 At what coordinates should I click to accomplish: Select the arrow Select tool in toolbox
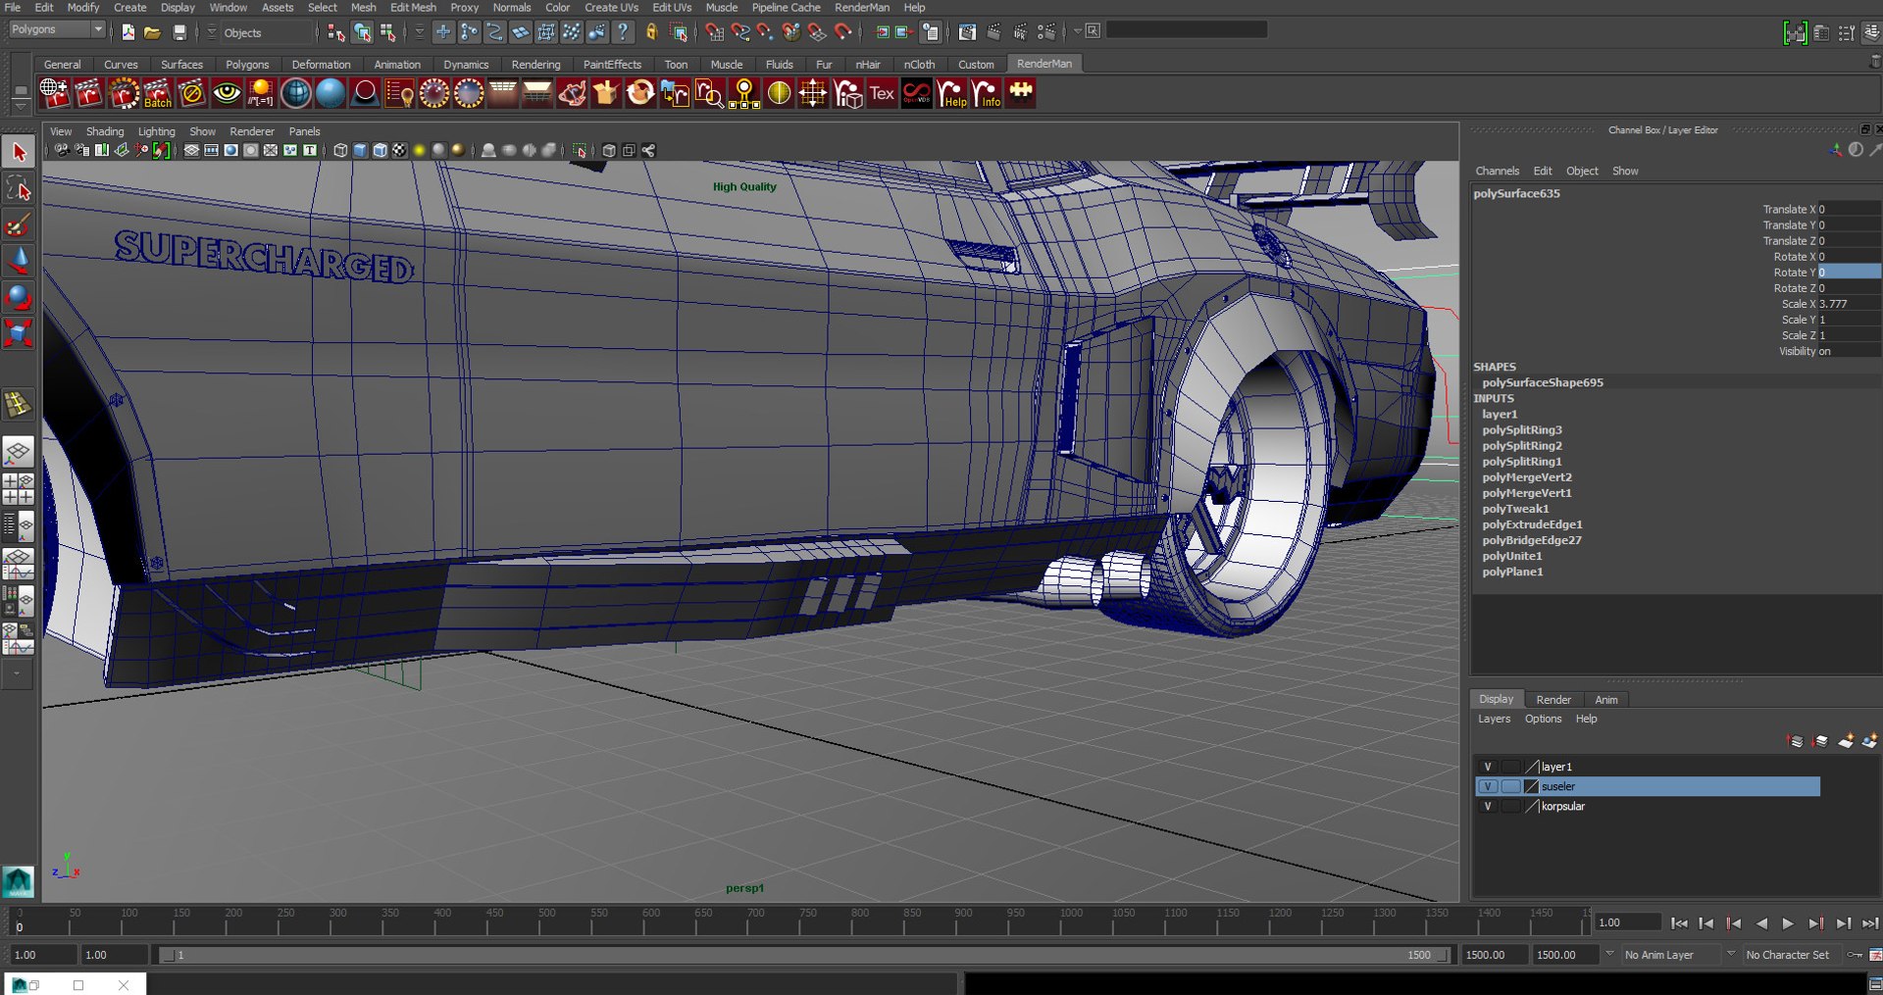point(19,152)
